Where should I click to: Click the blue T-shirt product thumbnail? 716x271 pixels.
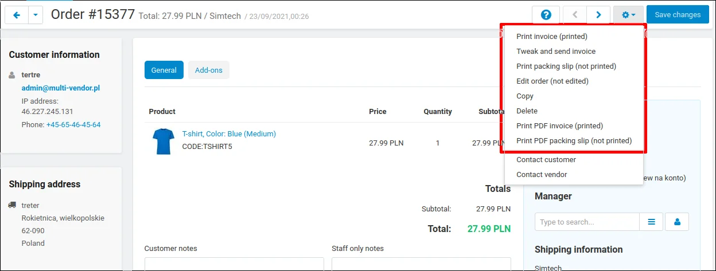[x=163, y=141]
